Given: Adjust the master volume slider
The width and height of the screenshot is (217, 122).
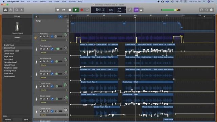Looking at the screenshot, I should [x=171, y=10].
